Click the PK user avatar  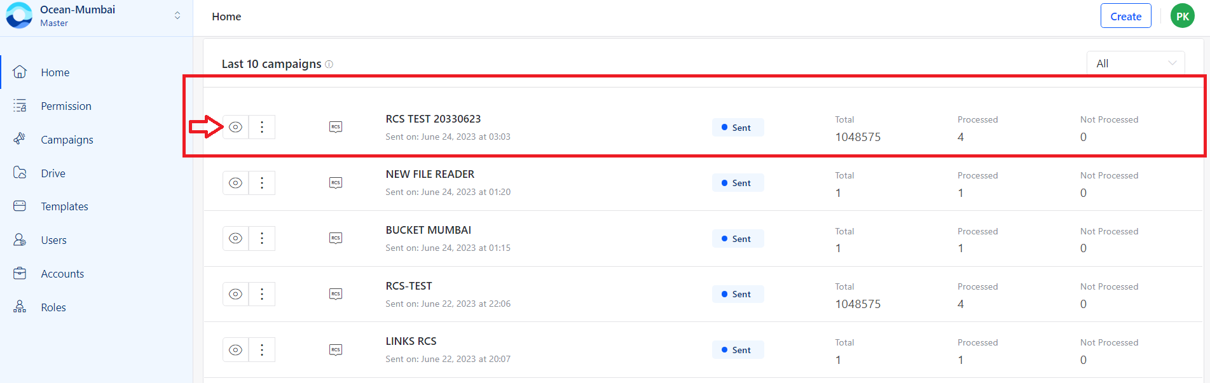1182,17
